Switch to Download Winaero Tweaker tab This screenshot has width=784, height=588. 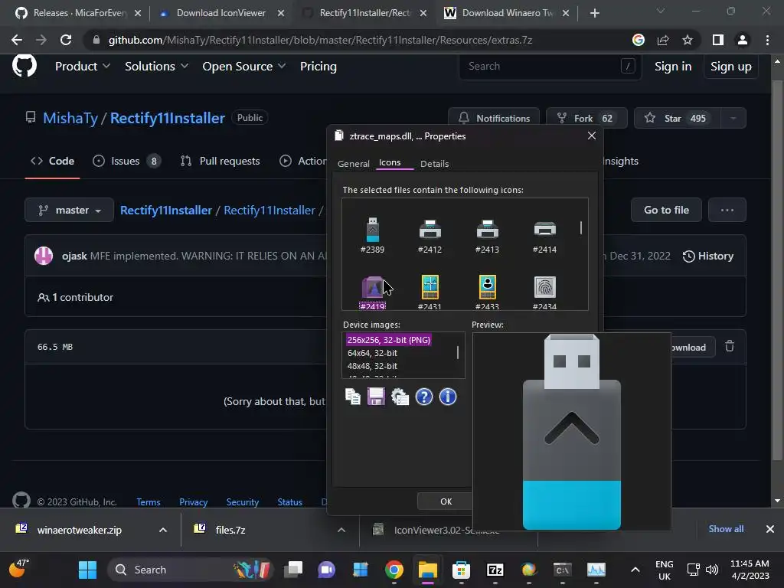[508, 13]
